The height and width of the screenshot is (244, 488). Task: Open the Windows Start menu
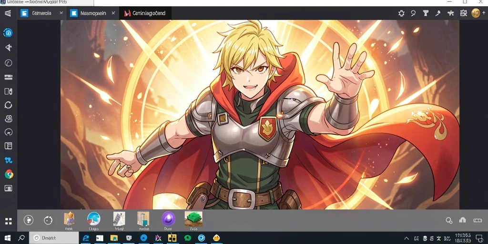coord(8,238)
